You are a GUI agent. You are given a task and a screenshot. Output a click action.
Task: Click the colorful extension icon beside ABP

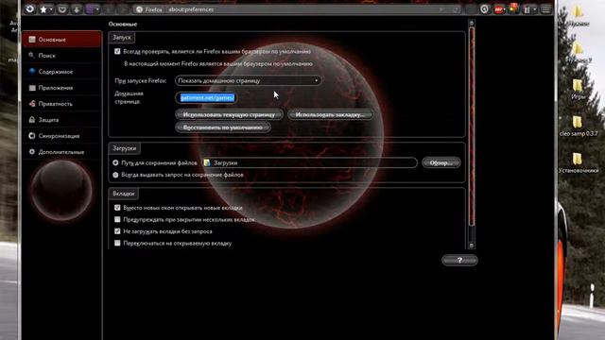(x=513, y=8)
